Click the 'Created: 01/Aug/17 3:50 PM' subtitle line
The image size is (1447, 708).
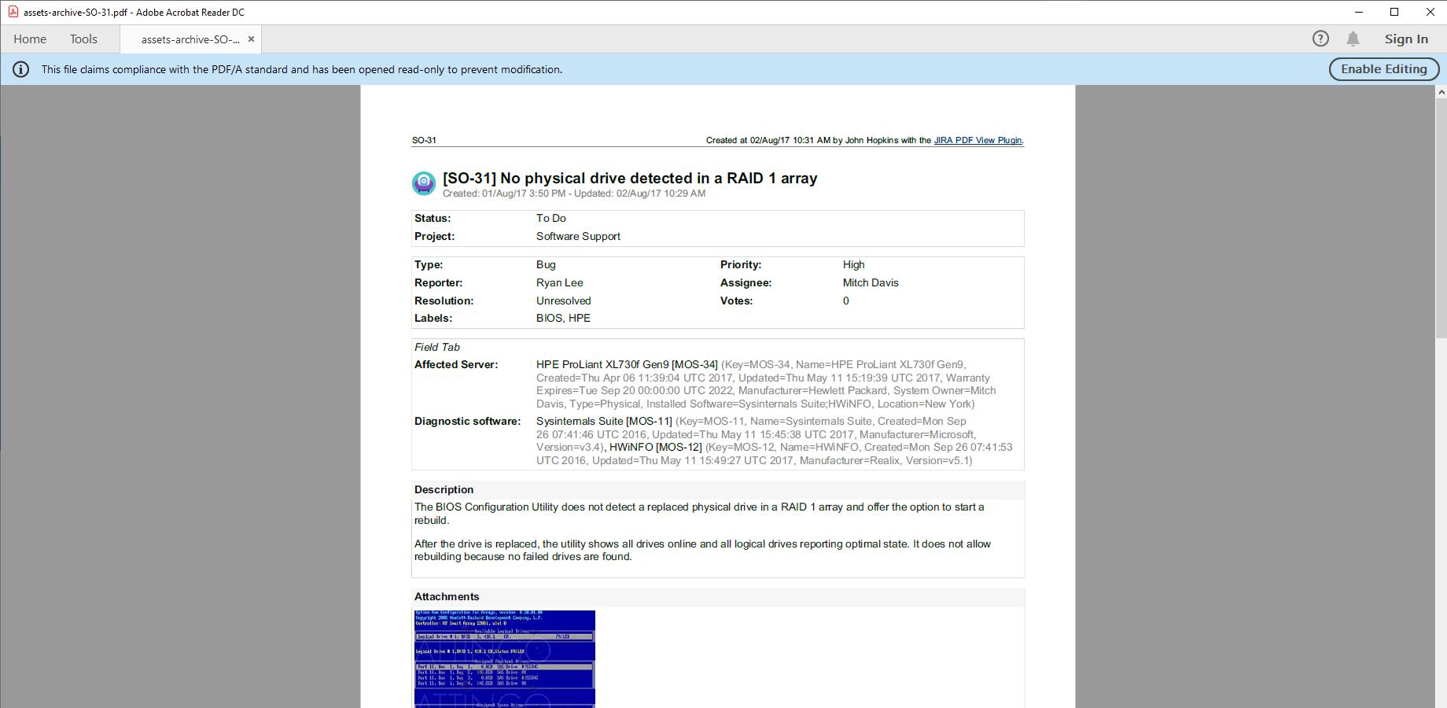pos(574,194)
